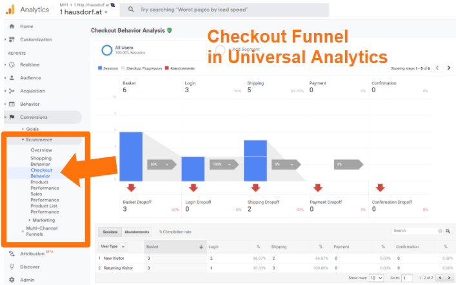This screenshot has width=456, height=285.
Task: Focus the Go to page field
Action: [406, 278]
